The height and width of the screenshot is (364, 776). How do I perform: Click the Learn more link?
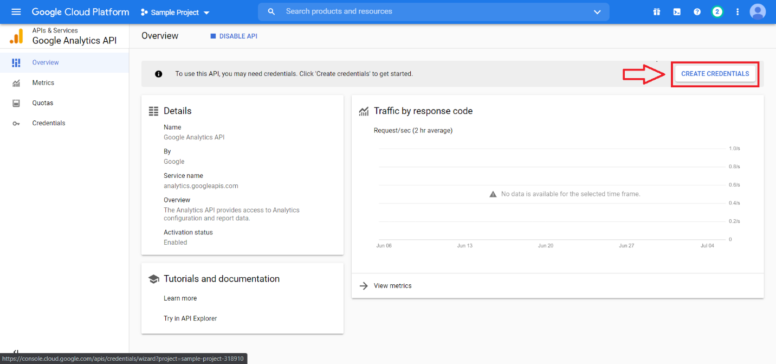click(180, 298)
